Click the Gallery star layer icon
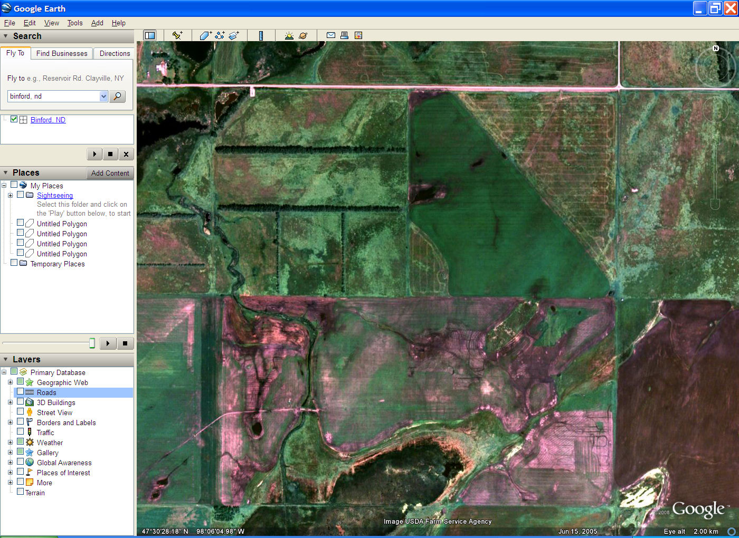The image size is (739, 538). click(30, 452)
